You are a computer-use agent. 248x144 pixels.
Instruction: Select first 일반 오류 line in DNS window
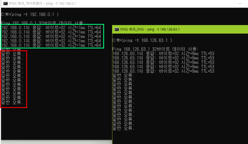click(x=123, y=76)
